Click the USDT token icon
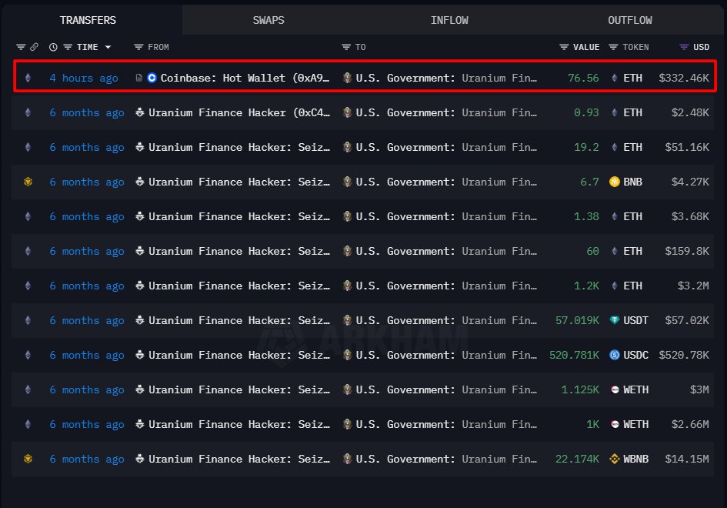727x508 pixels. (x=615, y=320)
